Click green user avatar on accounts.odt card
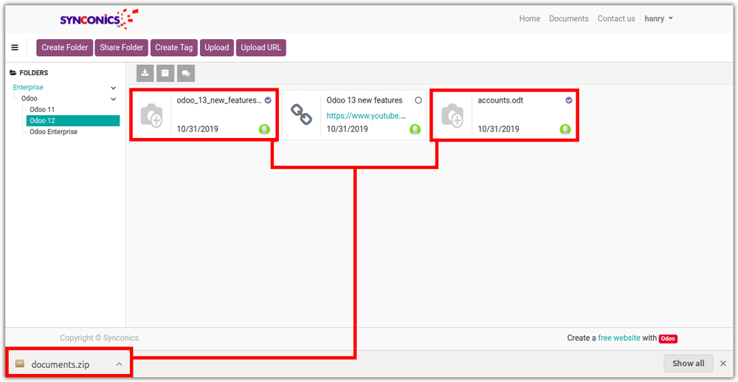738x382 pixels. 565,129
